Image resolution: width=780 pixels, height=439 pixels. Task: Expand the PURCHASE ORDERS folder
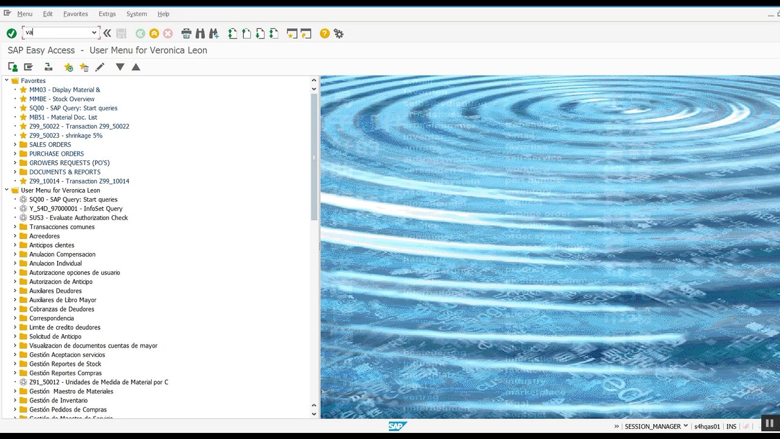click(15, 154)
